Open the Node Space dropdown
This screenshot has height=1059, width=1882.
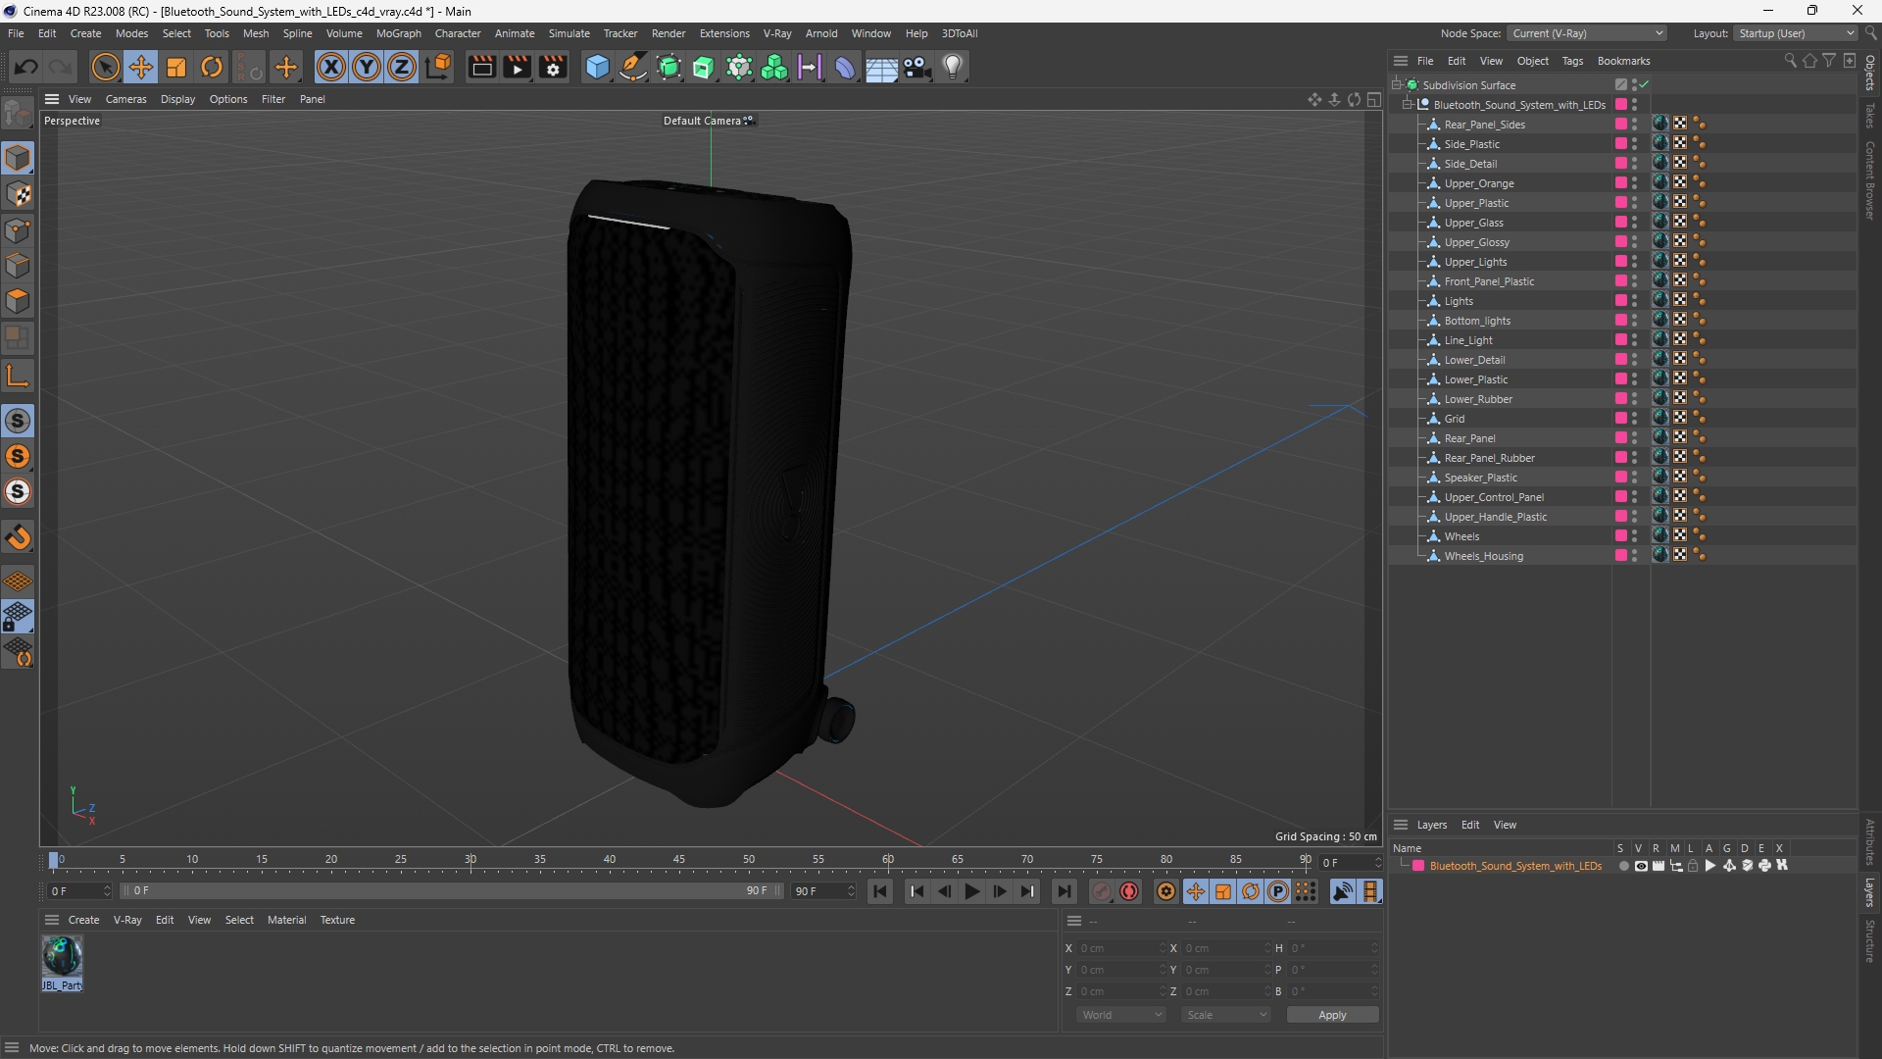click(1586, 33)
